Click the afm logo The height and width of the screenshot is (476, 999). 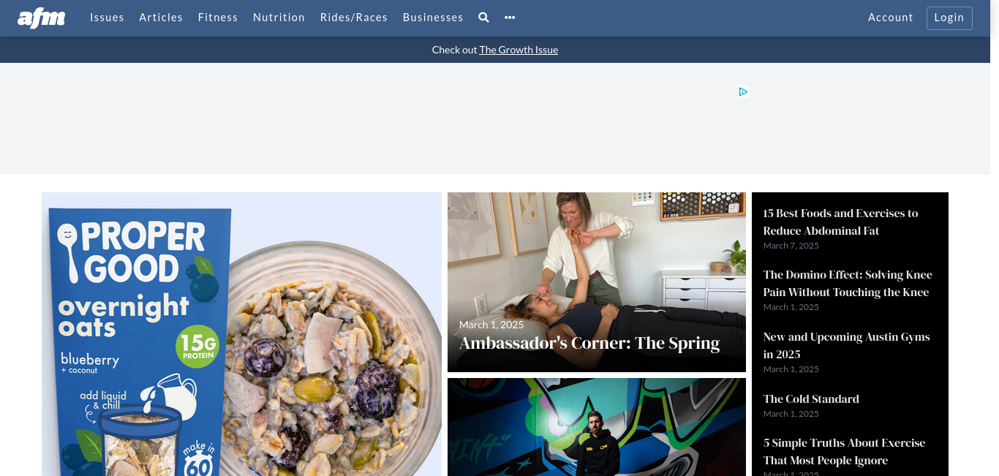42,18
